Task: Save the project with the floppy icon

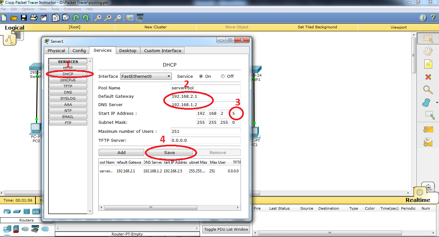Action: point(24,18)
